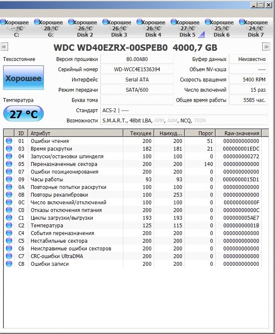Click the 27 °C temperature indicator
This screenshot has height=334, width=275.
(23, 114)
